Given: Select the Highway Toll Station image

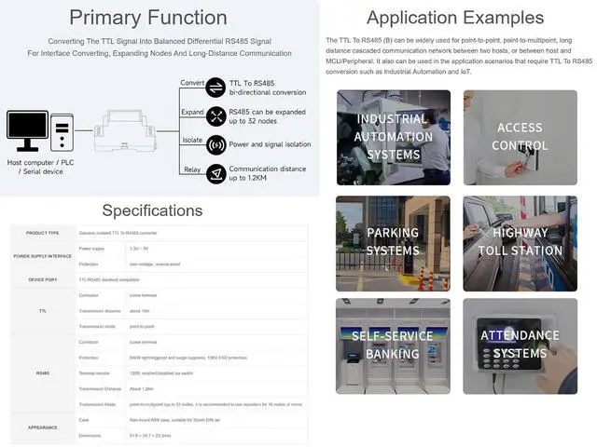Looking at the screenshot, I should [521, 244].
